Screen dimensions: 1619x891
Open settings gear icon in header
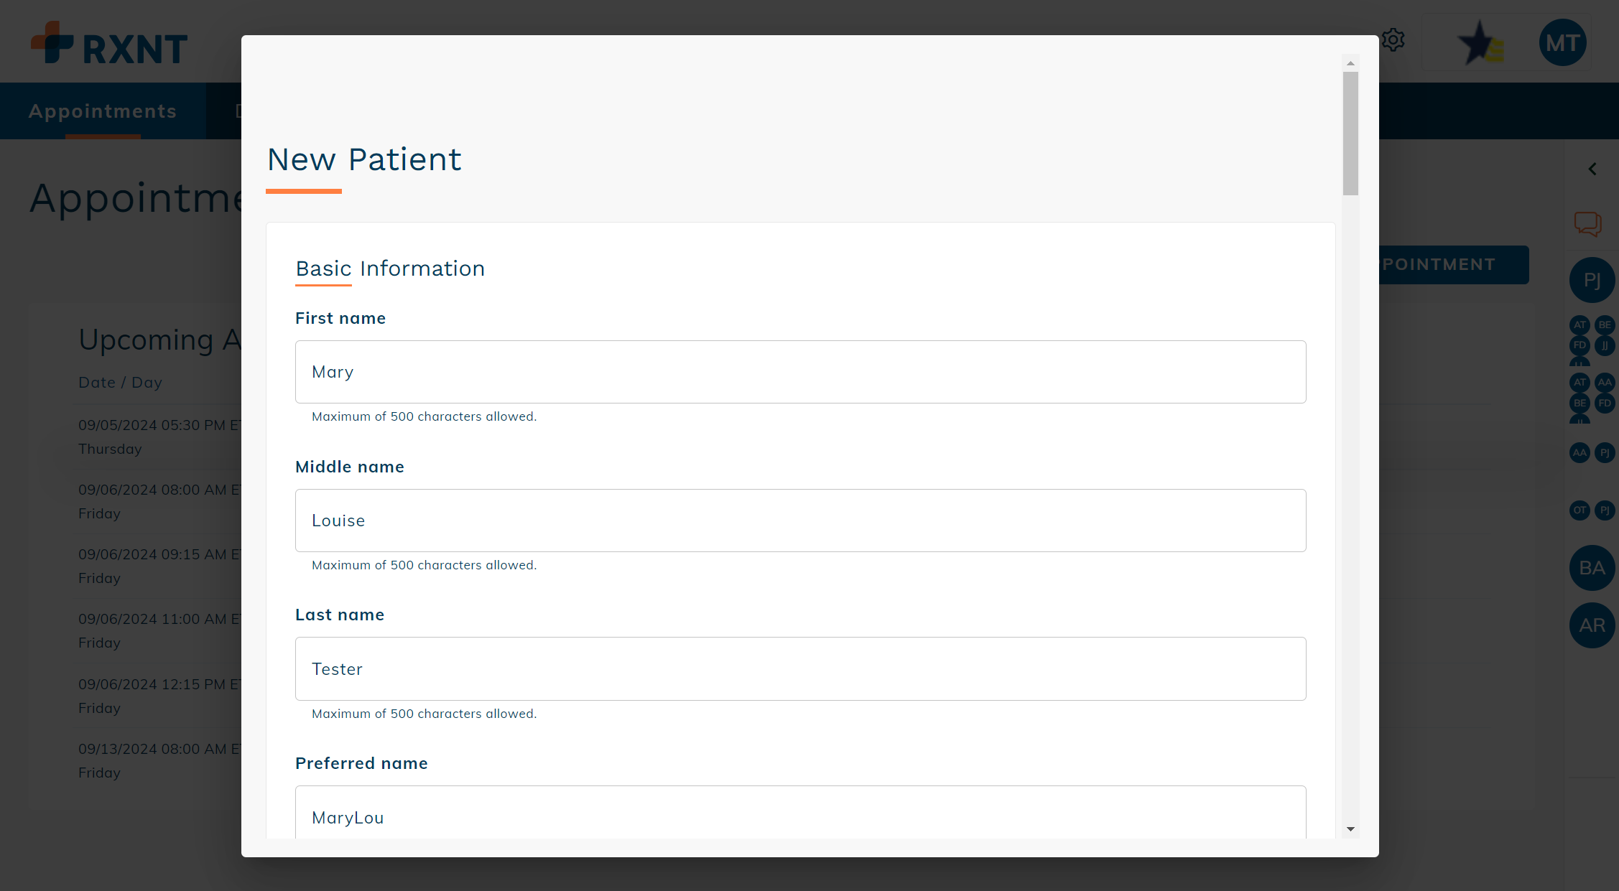click(x=1393, y=39)
